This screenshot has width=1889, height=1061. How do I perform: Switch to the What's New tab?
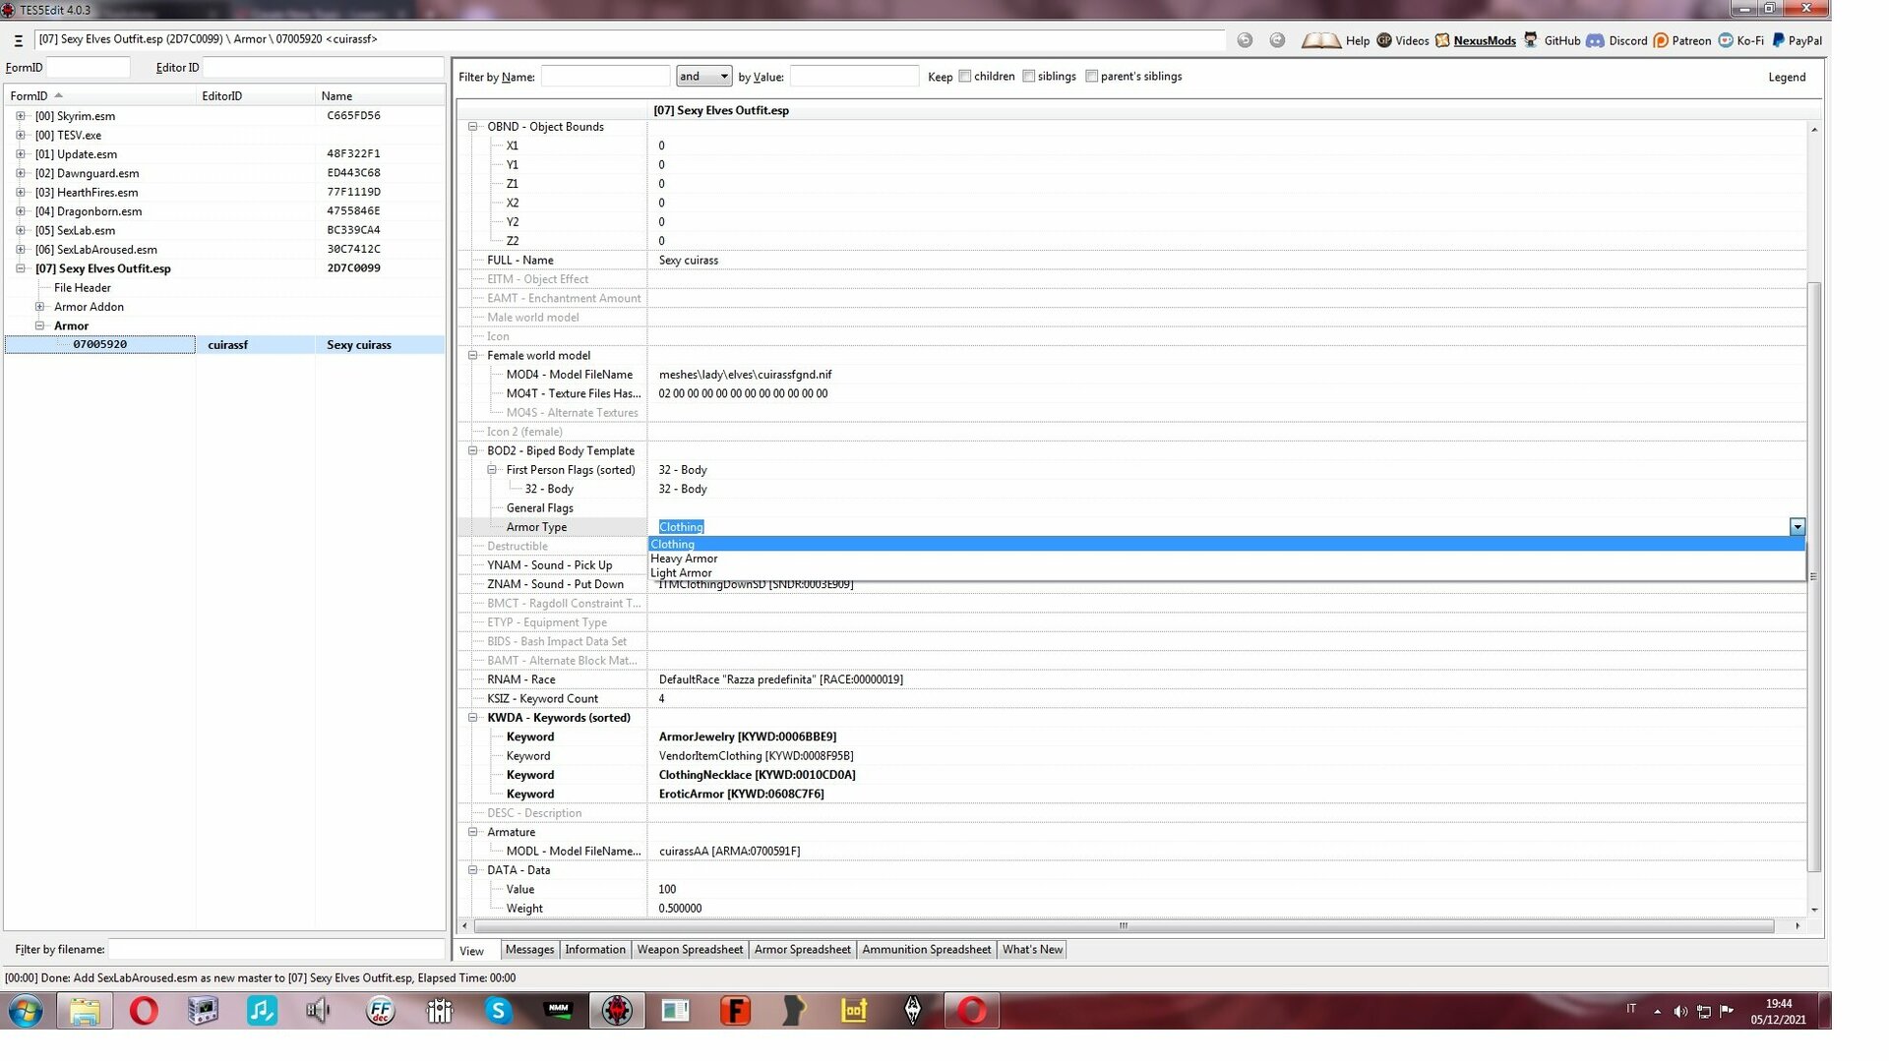pos(1032,950)
